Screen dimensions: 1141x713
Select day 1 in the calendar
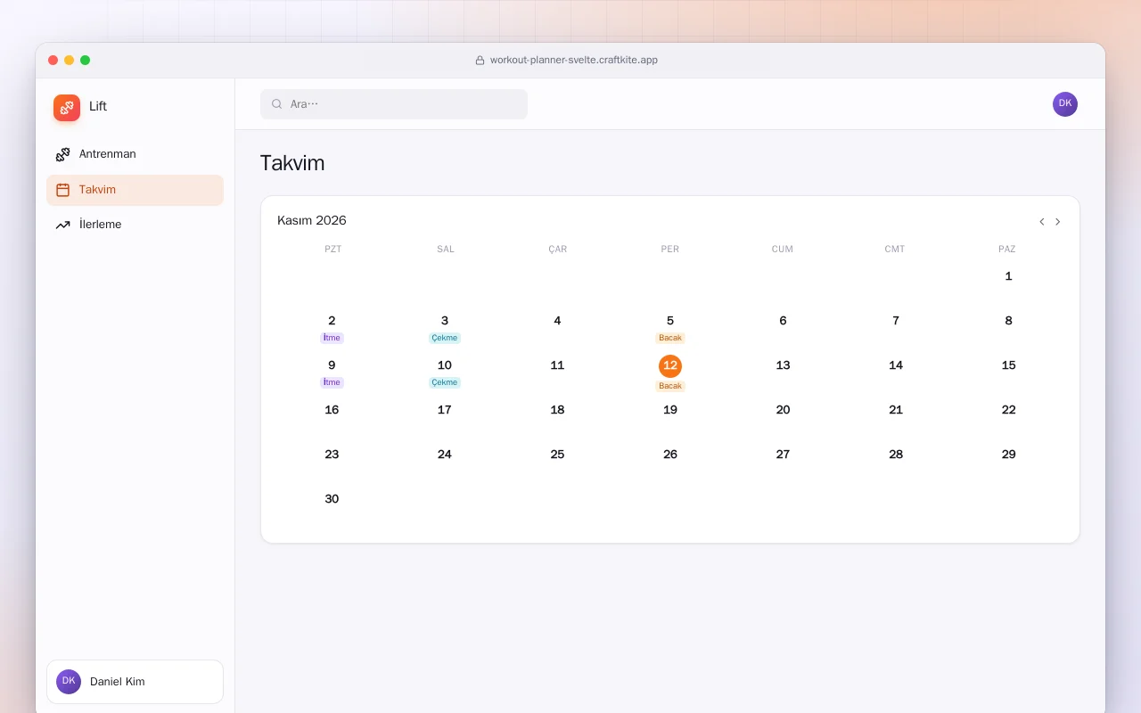1008,276
